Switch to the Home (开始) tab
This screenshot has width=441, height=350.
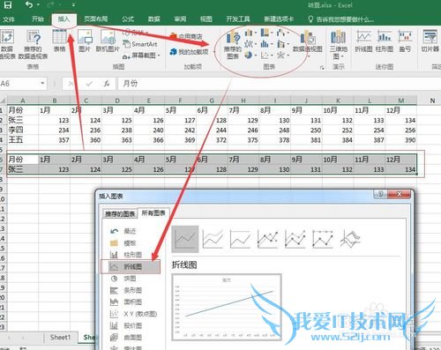[x=38, y=19]
